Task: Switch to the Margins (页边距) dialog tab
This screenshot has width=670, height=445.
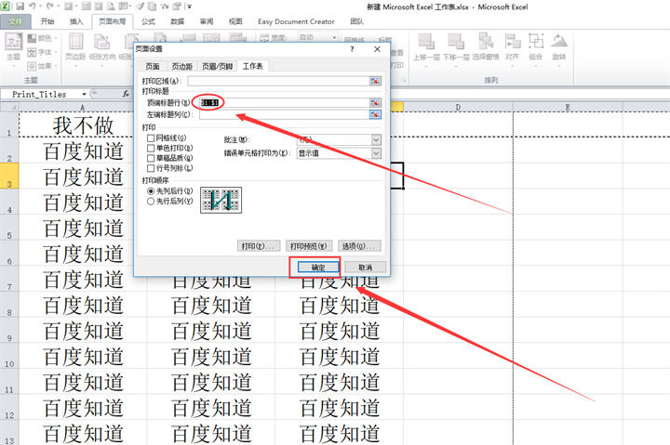Action: click(x=182, y=66)
